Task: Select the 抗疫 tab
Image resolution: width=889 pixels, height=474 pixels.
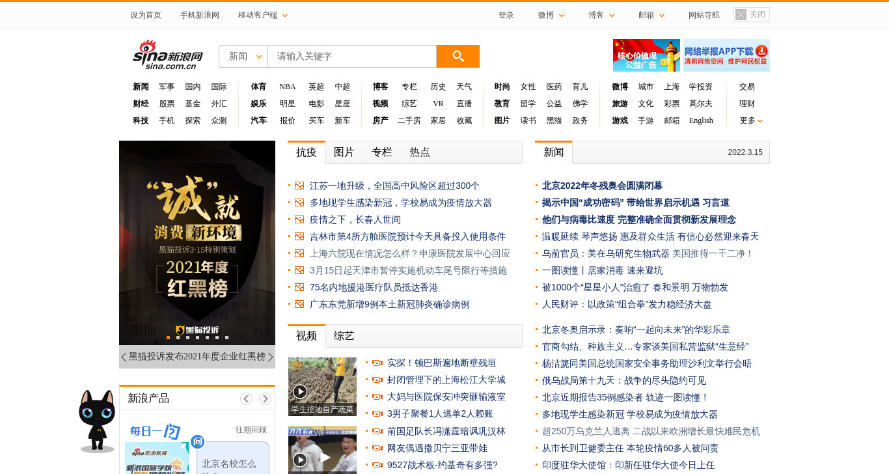Action: [x=307, y=152]
